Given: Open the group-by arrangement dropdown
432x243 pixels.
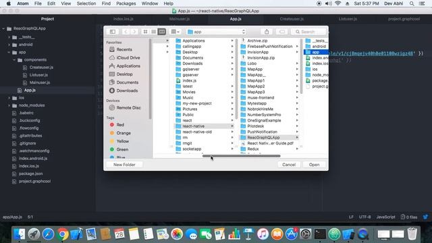Looking at the screenshot, I should tap(175, 32).
